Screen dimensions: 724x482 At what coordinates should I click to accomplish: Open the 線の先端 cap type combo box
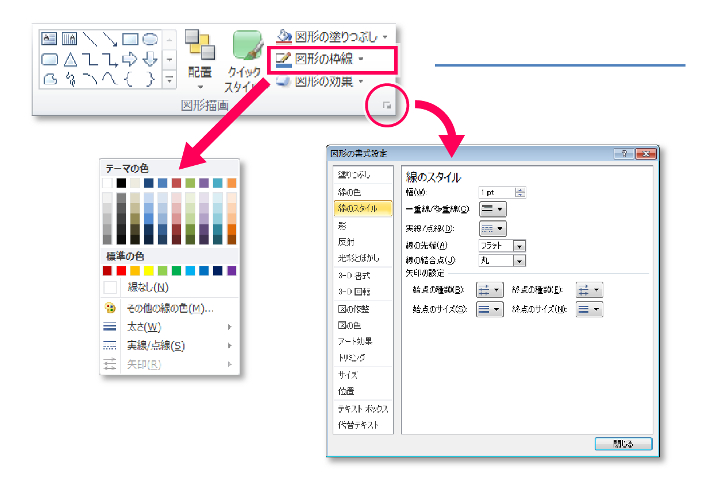coord(502,246)
